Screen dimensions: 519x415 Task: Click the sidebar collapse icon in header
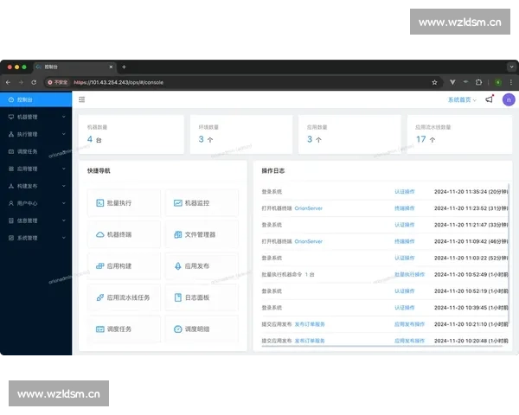[x=81, y=99]
